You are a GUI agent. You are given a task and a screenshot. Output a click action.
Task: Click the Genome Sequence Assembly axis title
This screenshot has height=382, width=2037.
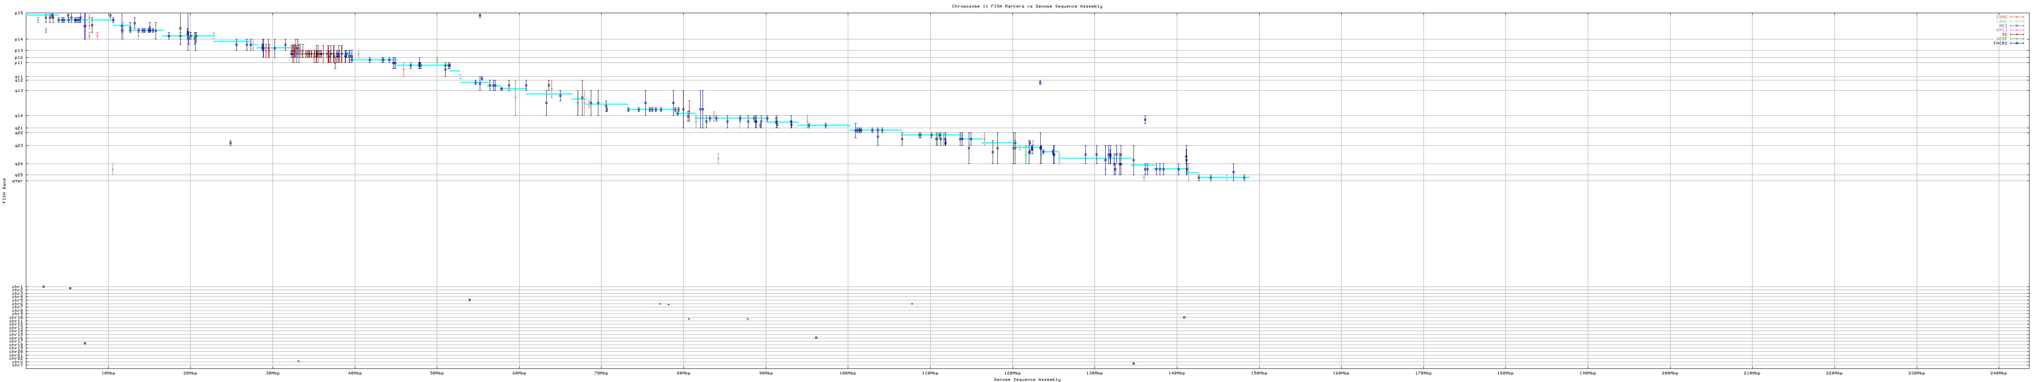[x=1026, y=380]
